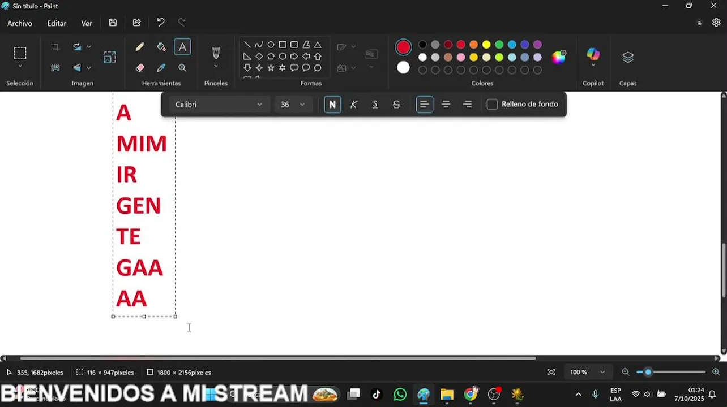Pick the black color swatch
727x407 pixels.
tap(422, 45)
